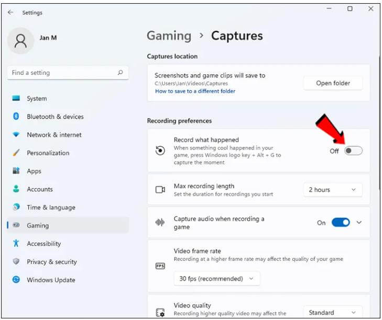This screenshot has width=382, height=320.
Task: Open Accounts settings page
Action: (x=68, y=189)
